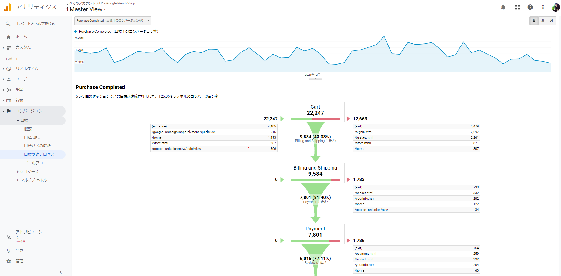This screenshot has height=276, width=561.
Task: Open 管理 admin gear icon
Action: [9, 261]
